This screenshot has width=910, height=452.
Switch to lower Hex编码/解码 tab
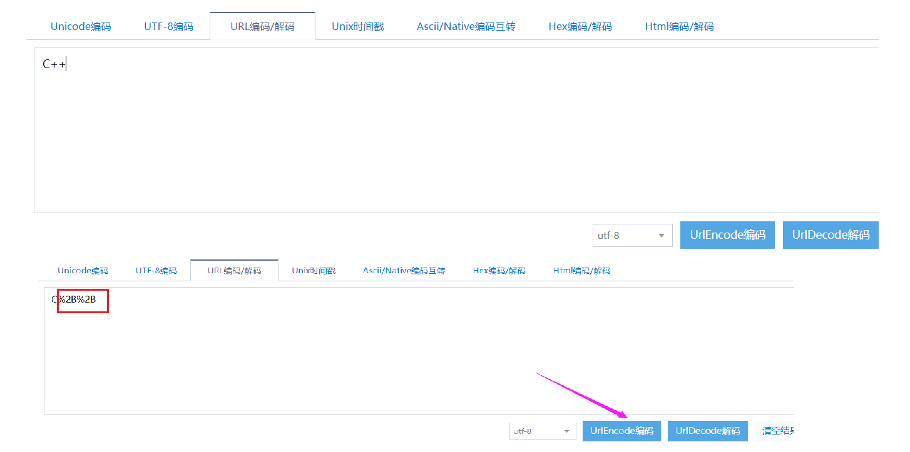pos(499,271)
